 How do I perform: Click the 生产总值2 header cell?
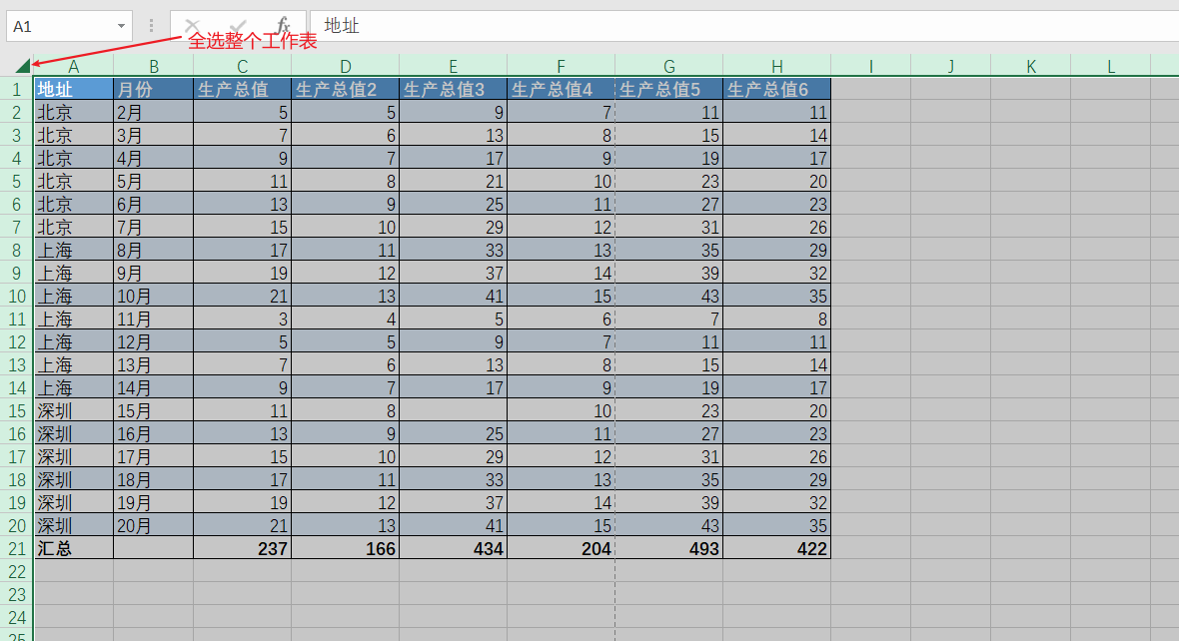click(345, 90)
